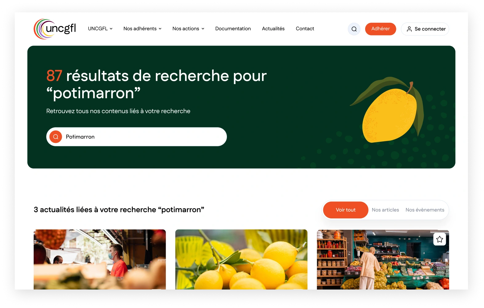Open the lemons article thumbnail
This screenshot has width=484, height=308.
(241, 259)
